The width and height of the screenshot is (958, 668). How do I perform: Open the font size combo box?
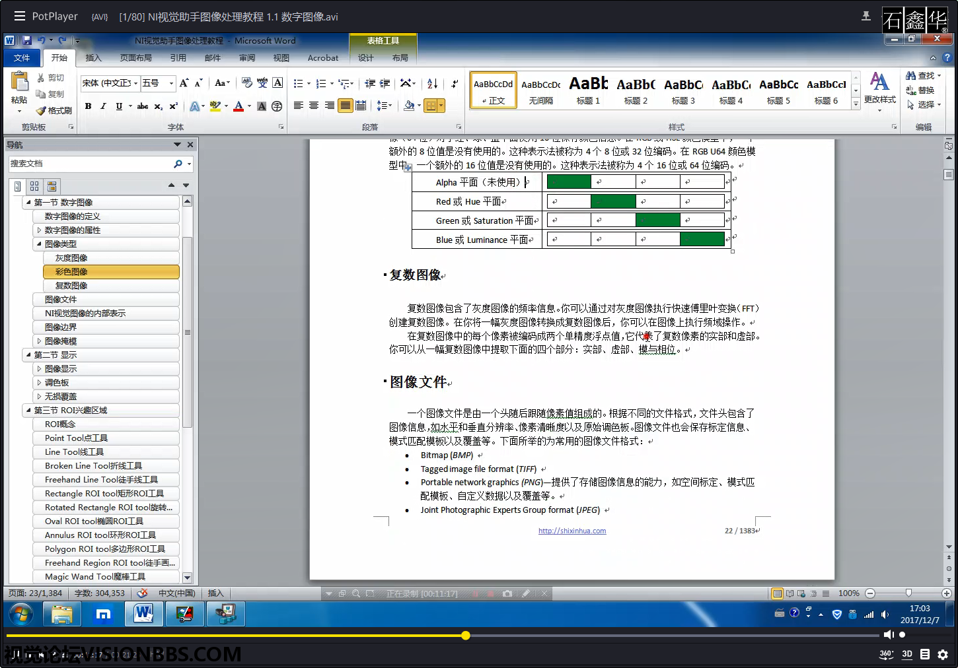click(x=158, y=83)
